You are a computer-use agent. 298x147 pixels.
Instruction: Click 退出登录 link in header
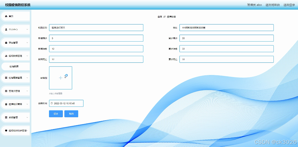pos(289,5)
